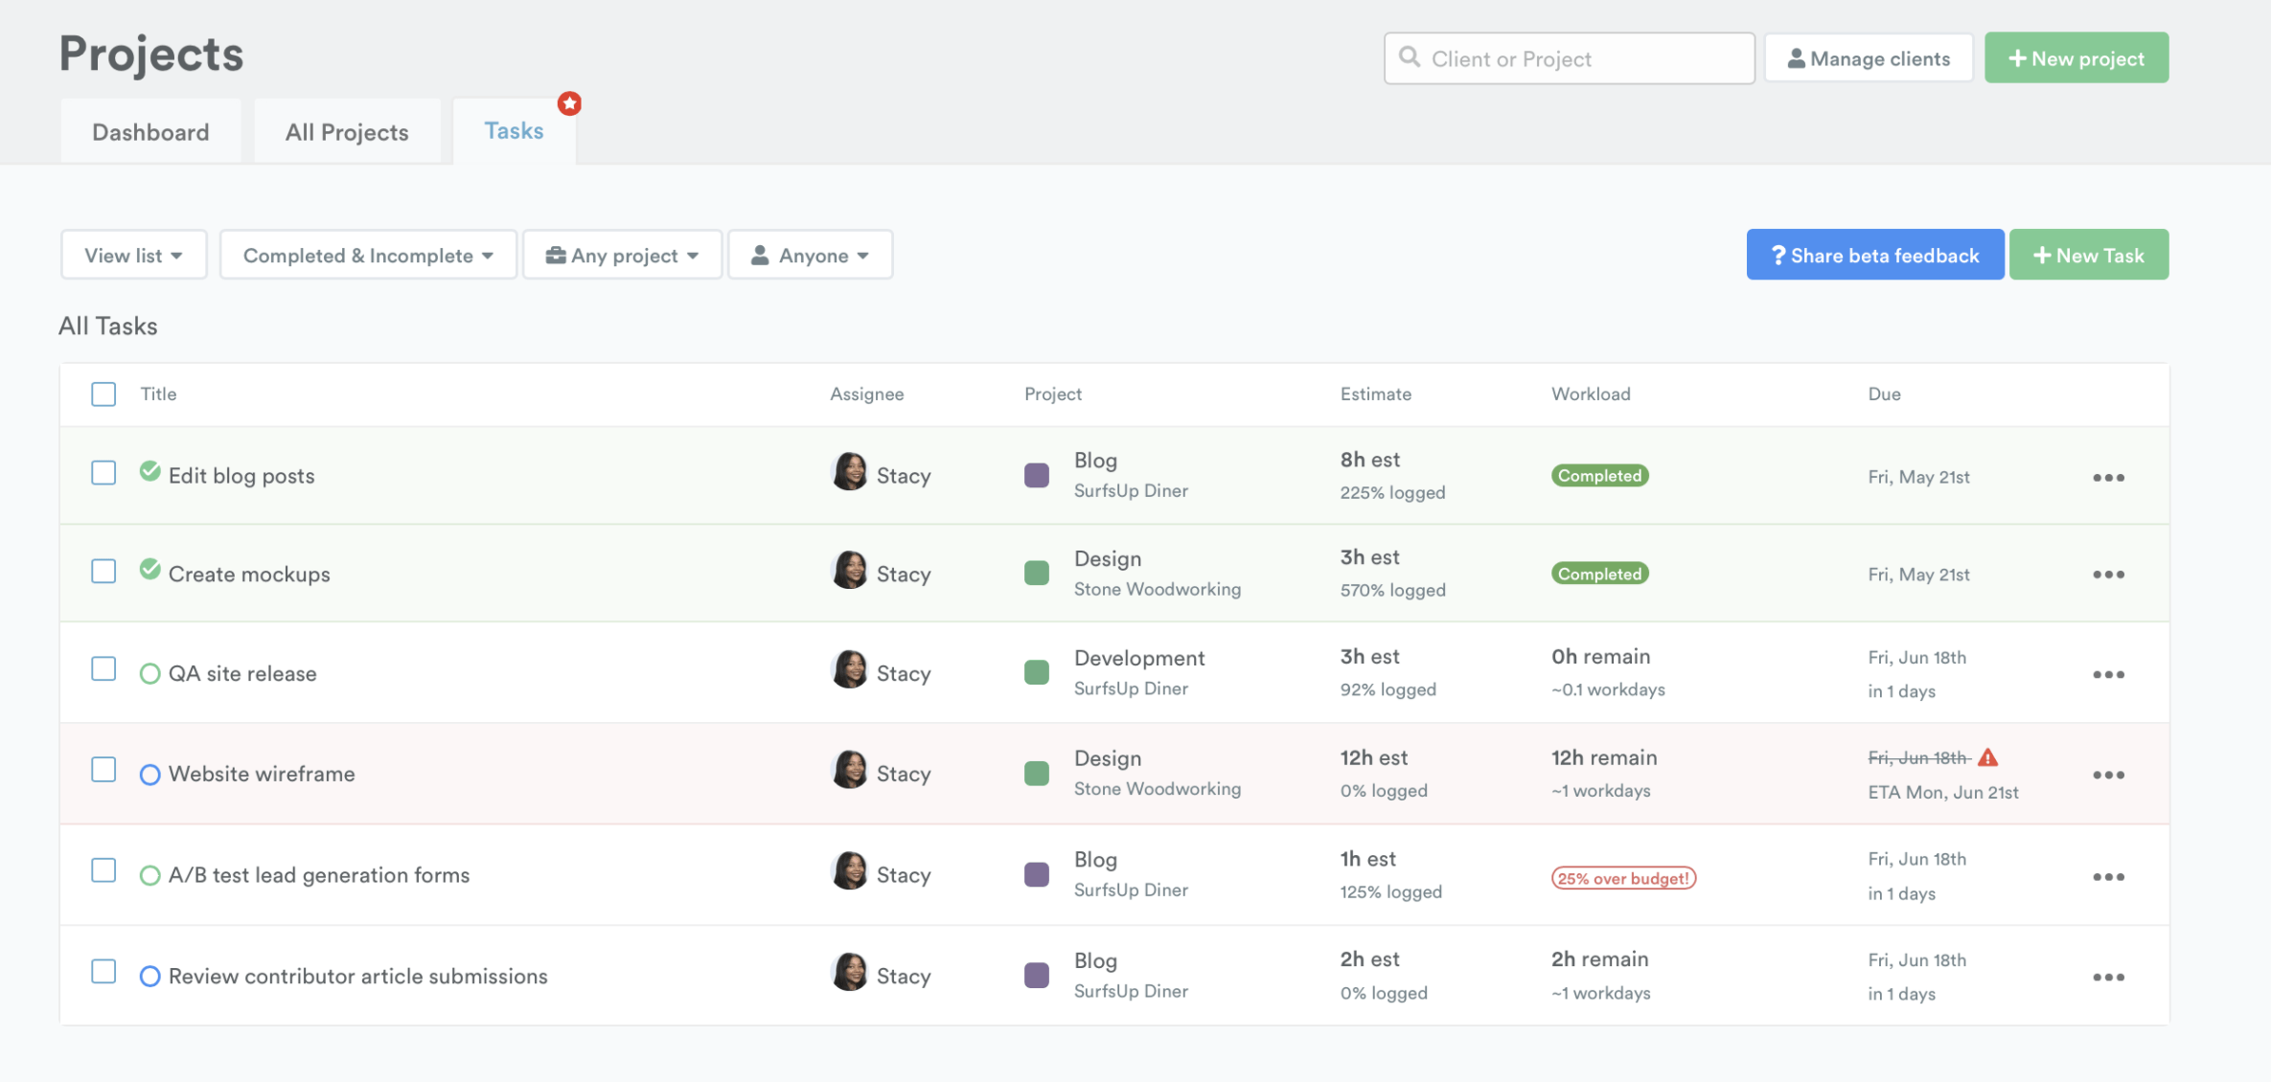Check the box for Edit blog posts
2271x1082 pixels.
click(x=103, y=473)
